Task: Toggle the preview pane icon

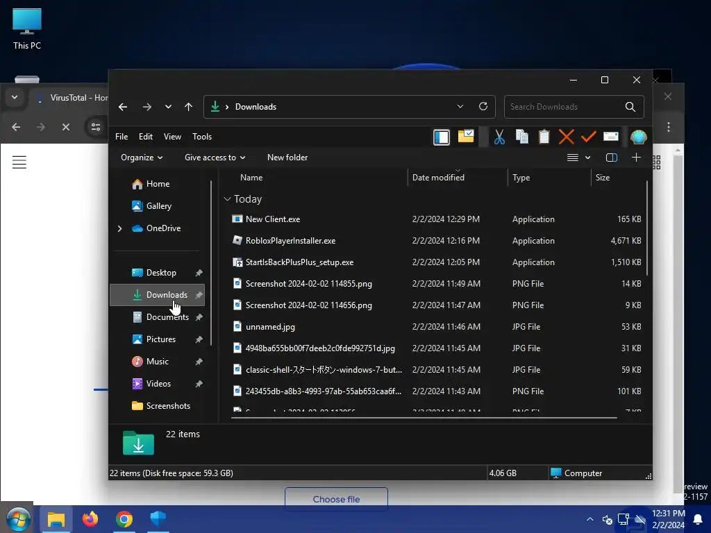Action: [611, 158]
